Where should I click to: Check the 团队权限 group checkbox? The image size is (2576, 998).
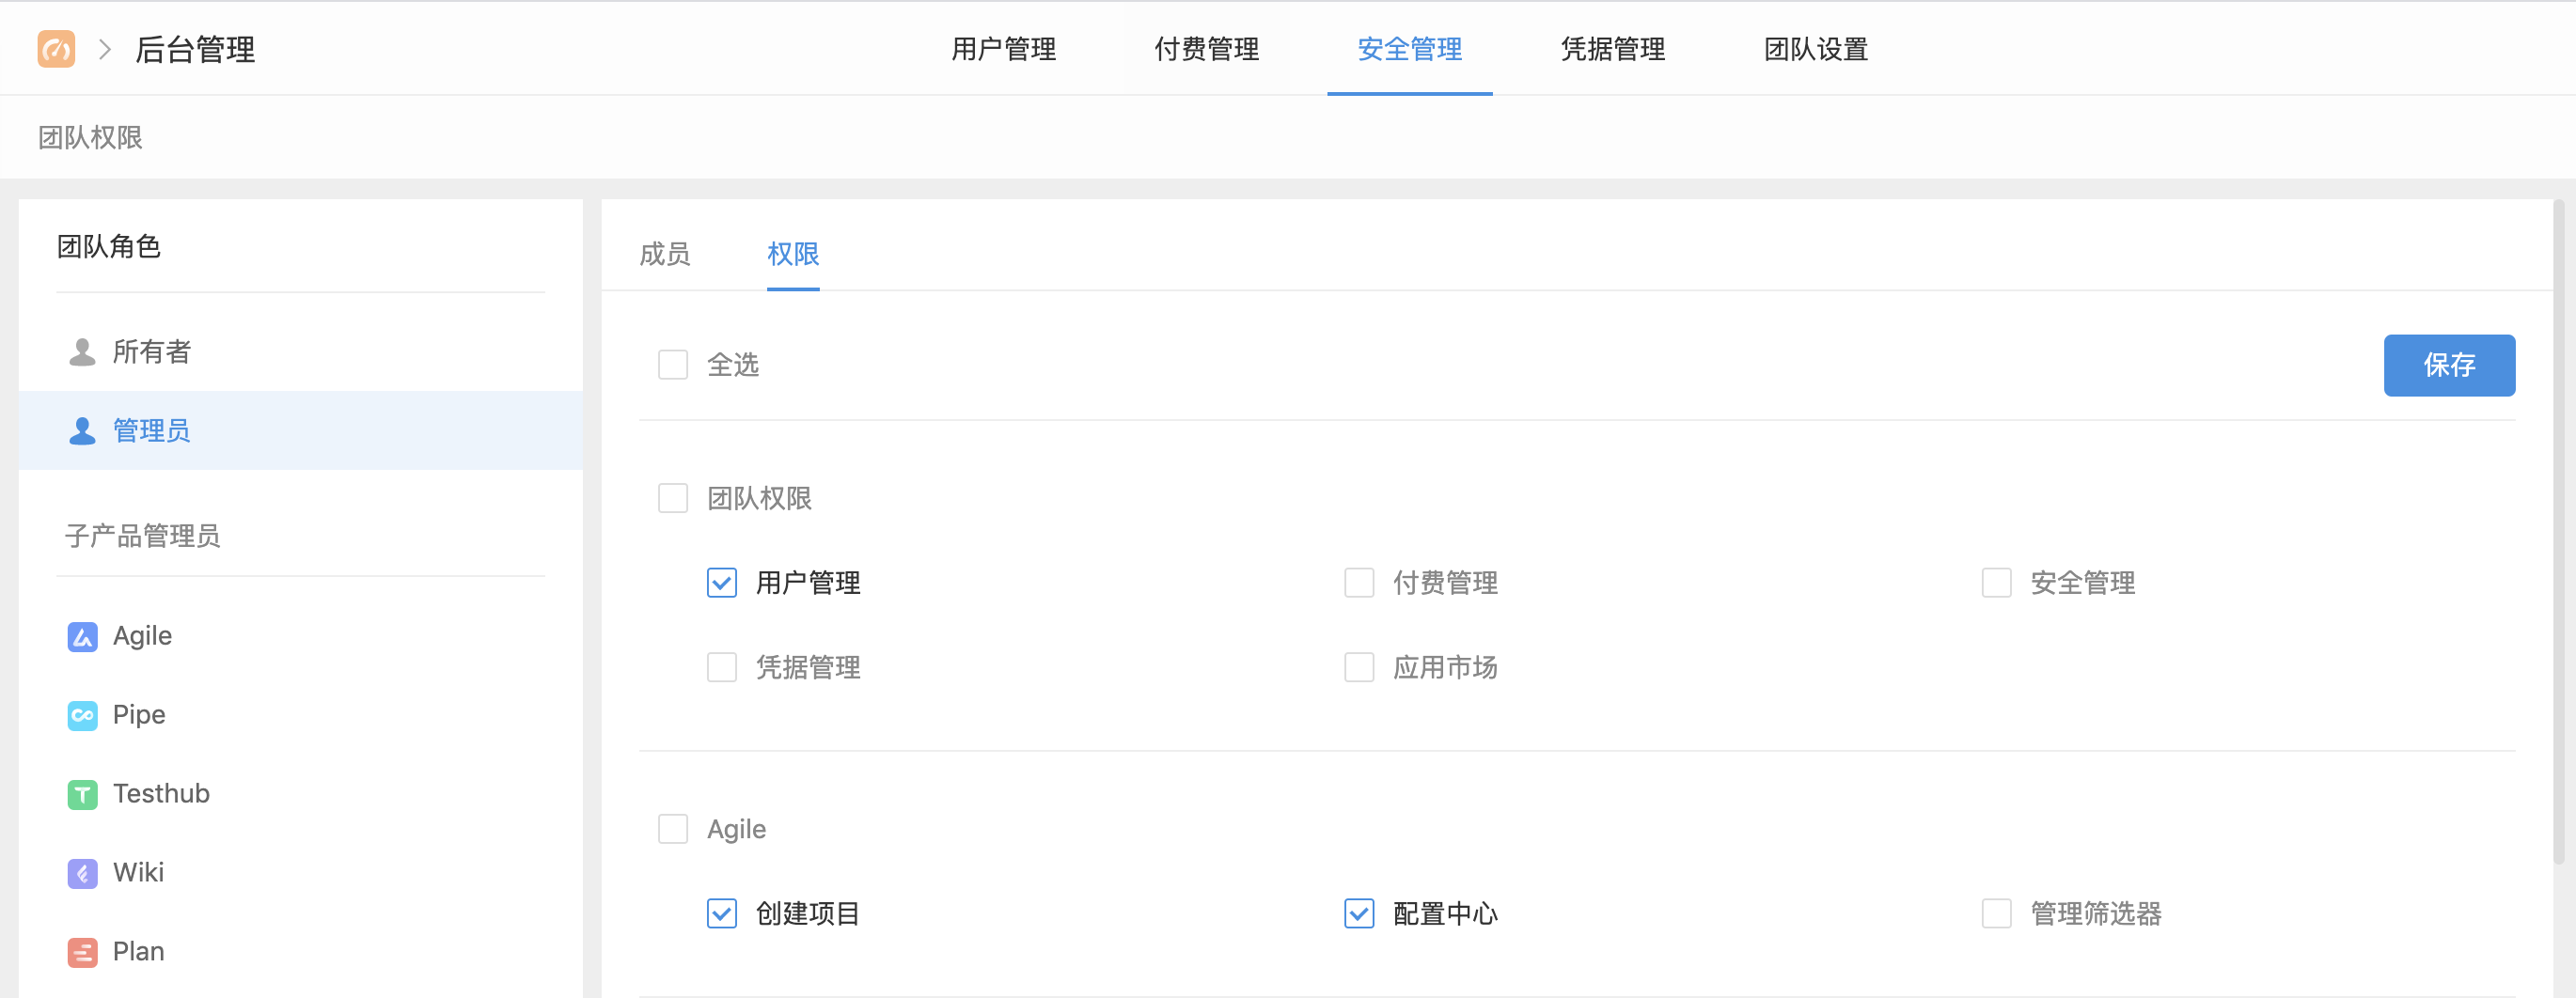(673, 498)
